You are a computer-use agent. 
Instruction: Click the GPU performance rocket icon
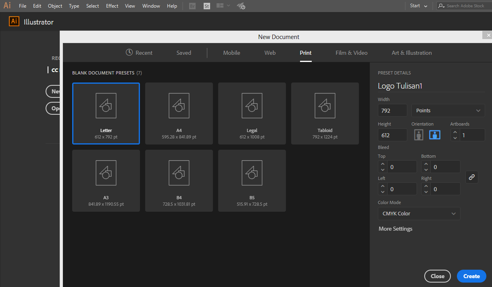[x=241, y=6]
